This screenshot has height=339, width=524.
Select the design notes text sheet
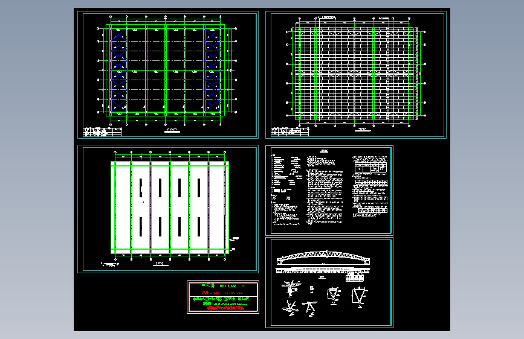329,190
